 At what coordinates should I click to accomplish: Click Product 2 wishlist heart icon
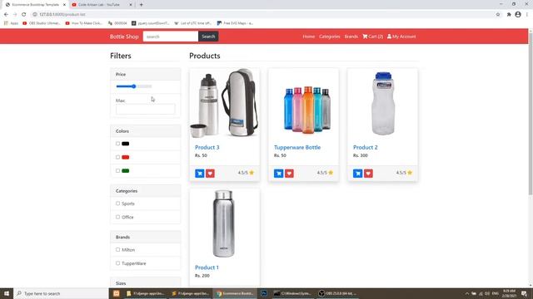368,174
